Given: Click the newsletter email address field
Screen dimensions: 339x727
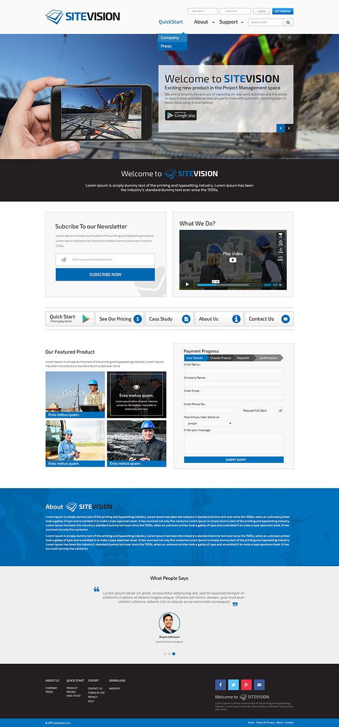Looking at the screenshot, I should [x=105, y=260].
